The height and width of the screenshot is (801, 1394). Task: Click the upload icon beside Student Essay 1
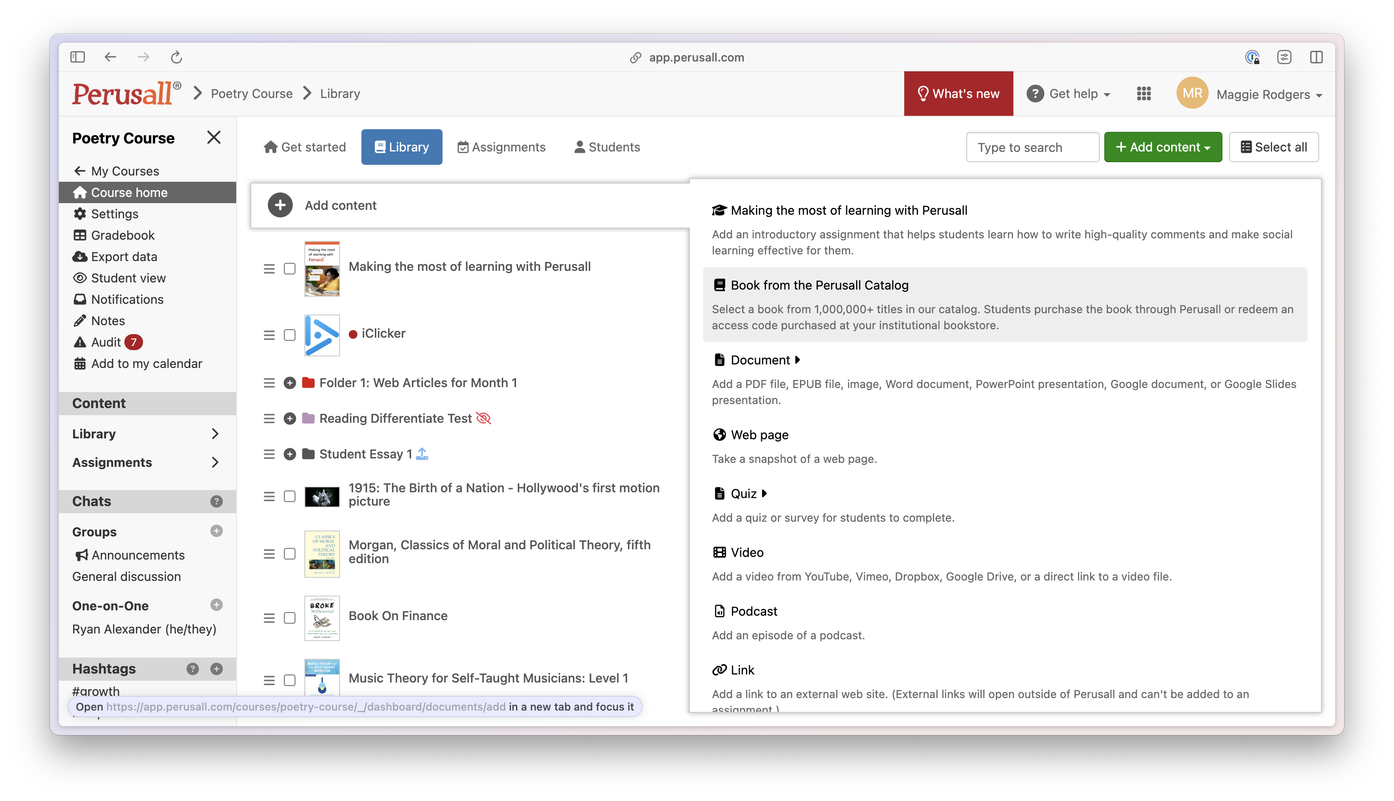pos(422,454)
